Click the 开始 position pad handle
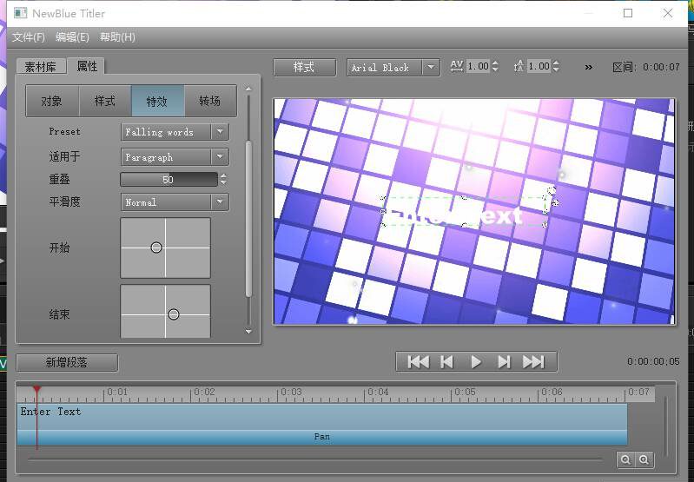The width and height of the screenshot is (694, 482). pos(156,248)
